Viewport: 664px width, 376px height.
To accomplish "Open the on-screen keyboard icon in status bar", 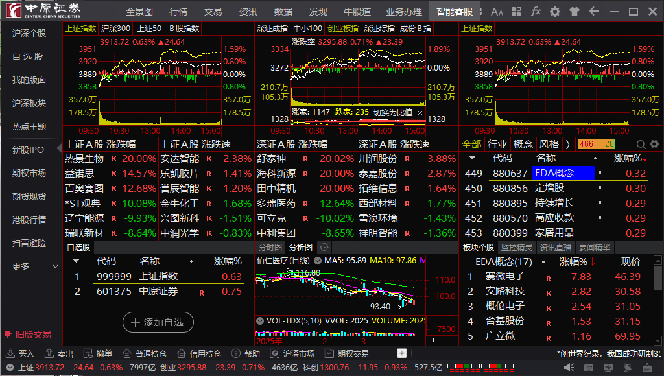I will [589, 368].
